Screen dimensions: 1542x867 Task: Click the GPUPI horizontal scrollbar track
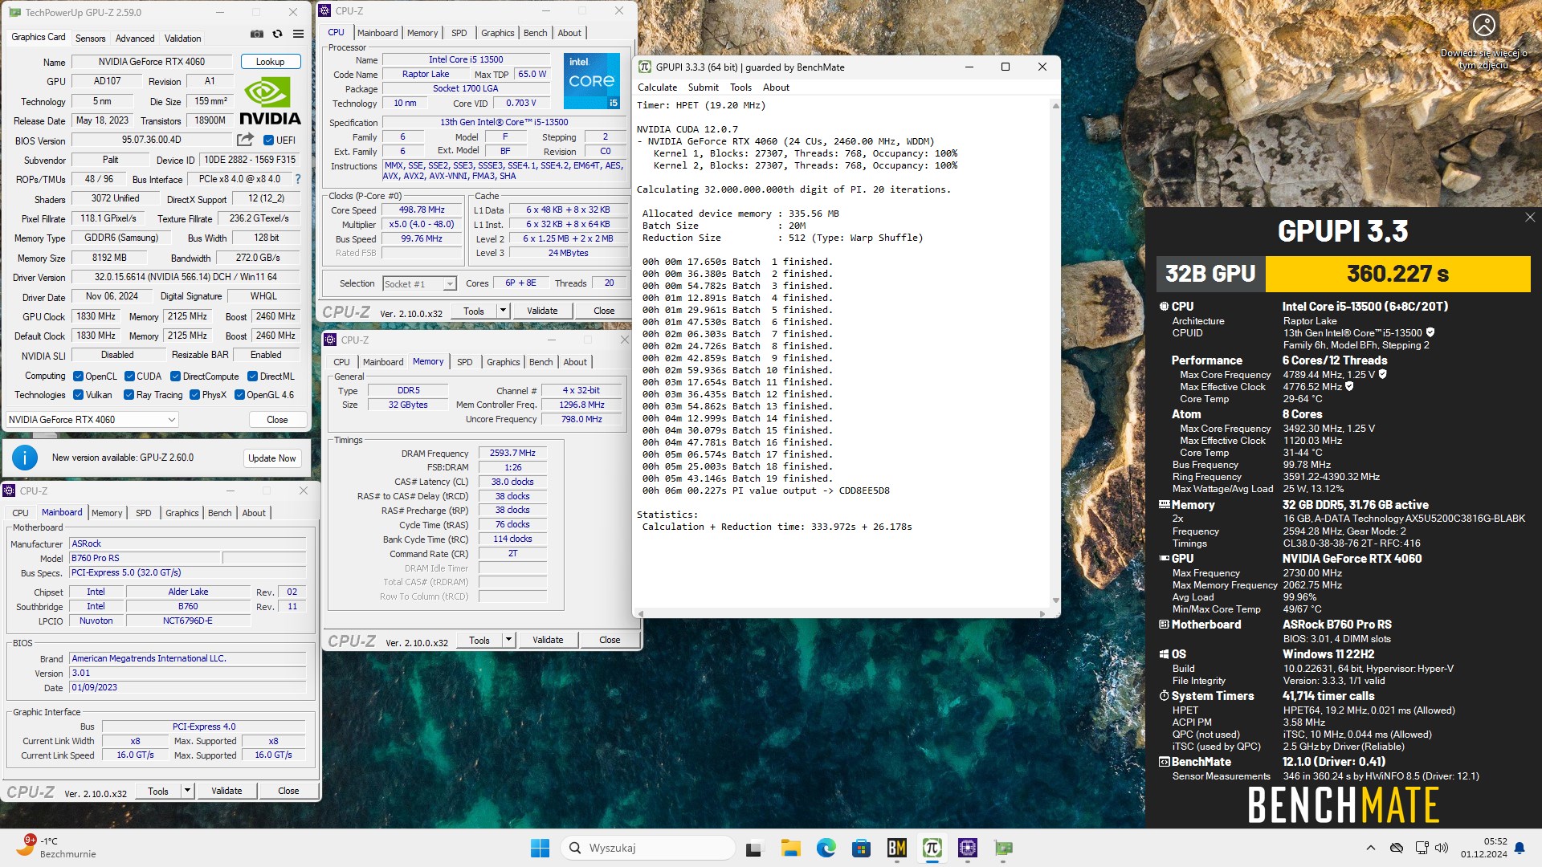point(840,614)
